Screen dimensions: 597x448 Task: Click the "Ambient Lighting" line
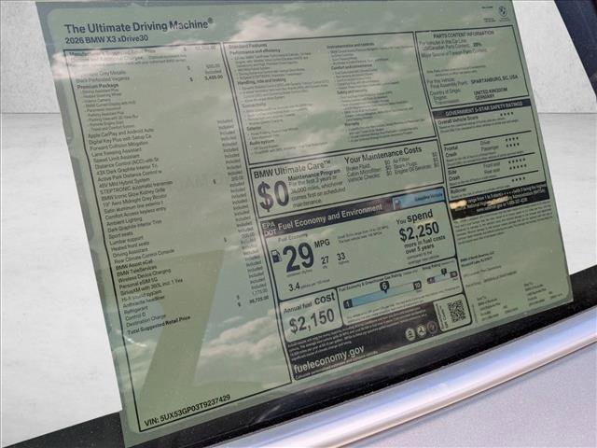point(124,221)
